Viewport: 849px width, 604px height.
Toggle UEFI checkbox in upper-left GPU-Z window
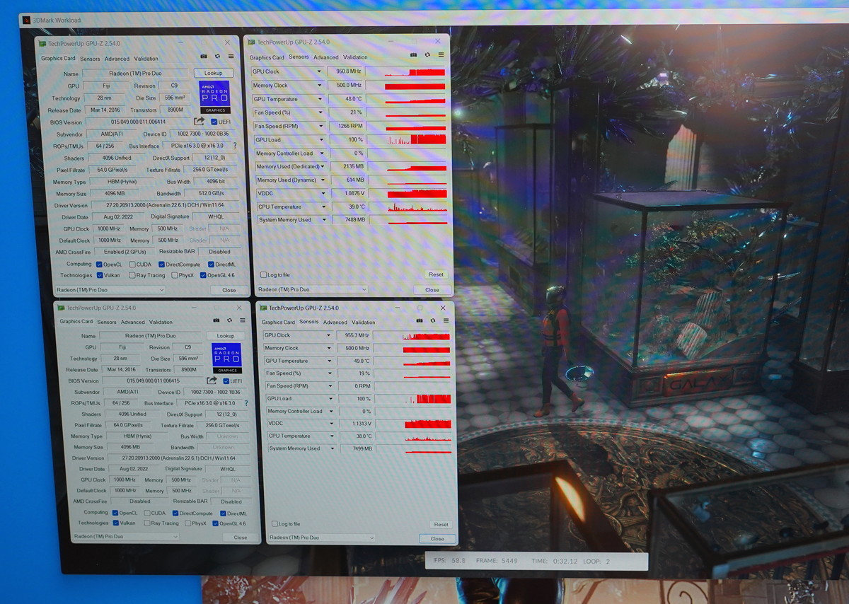click(x=214, y=122)
